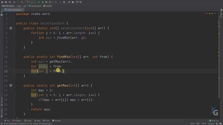This screenshot has height=125, width=223.
Task: Click the Project Structure folder icon
Action: click(x=73, y=2)
